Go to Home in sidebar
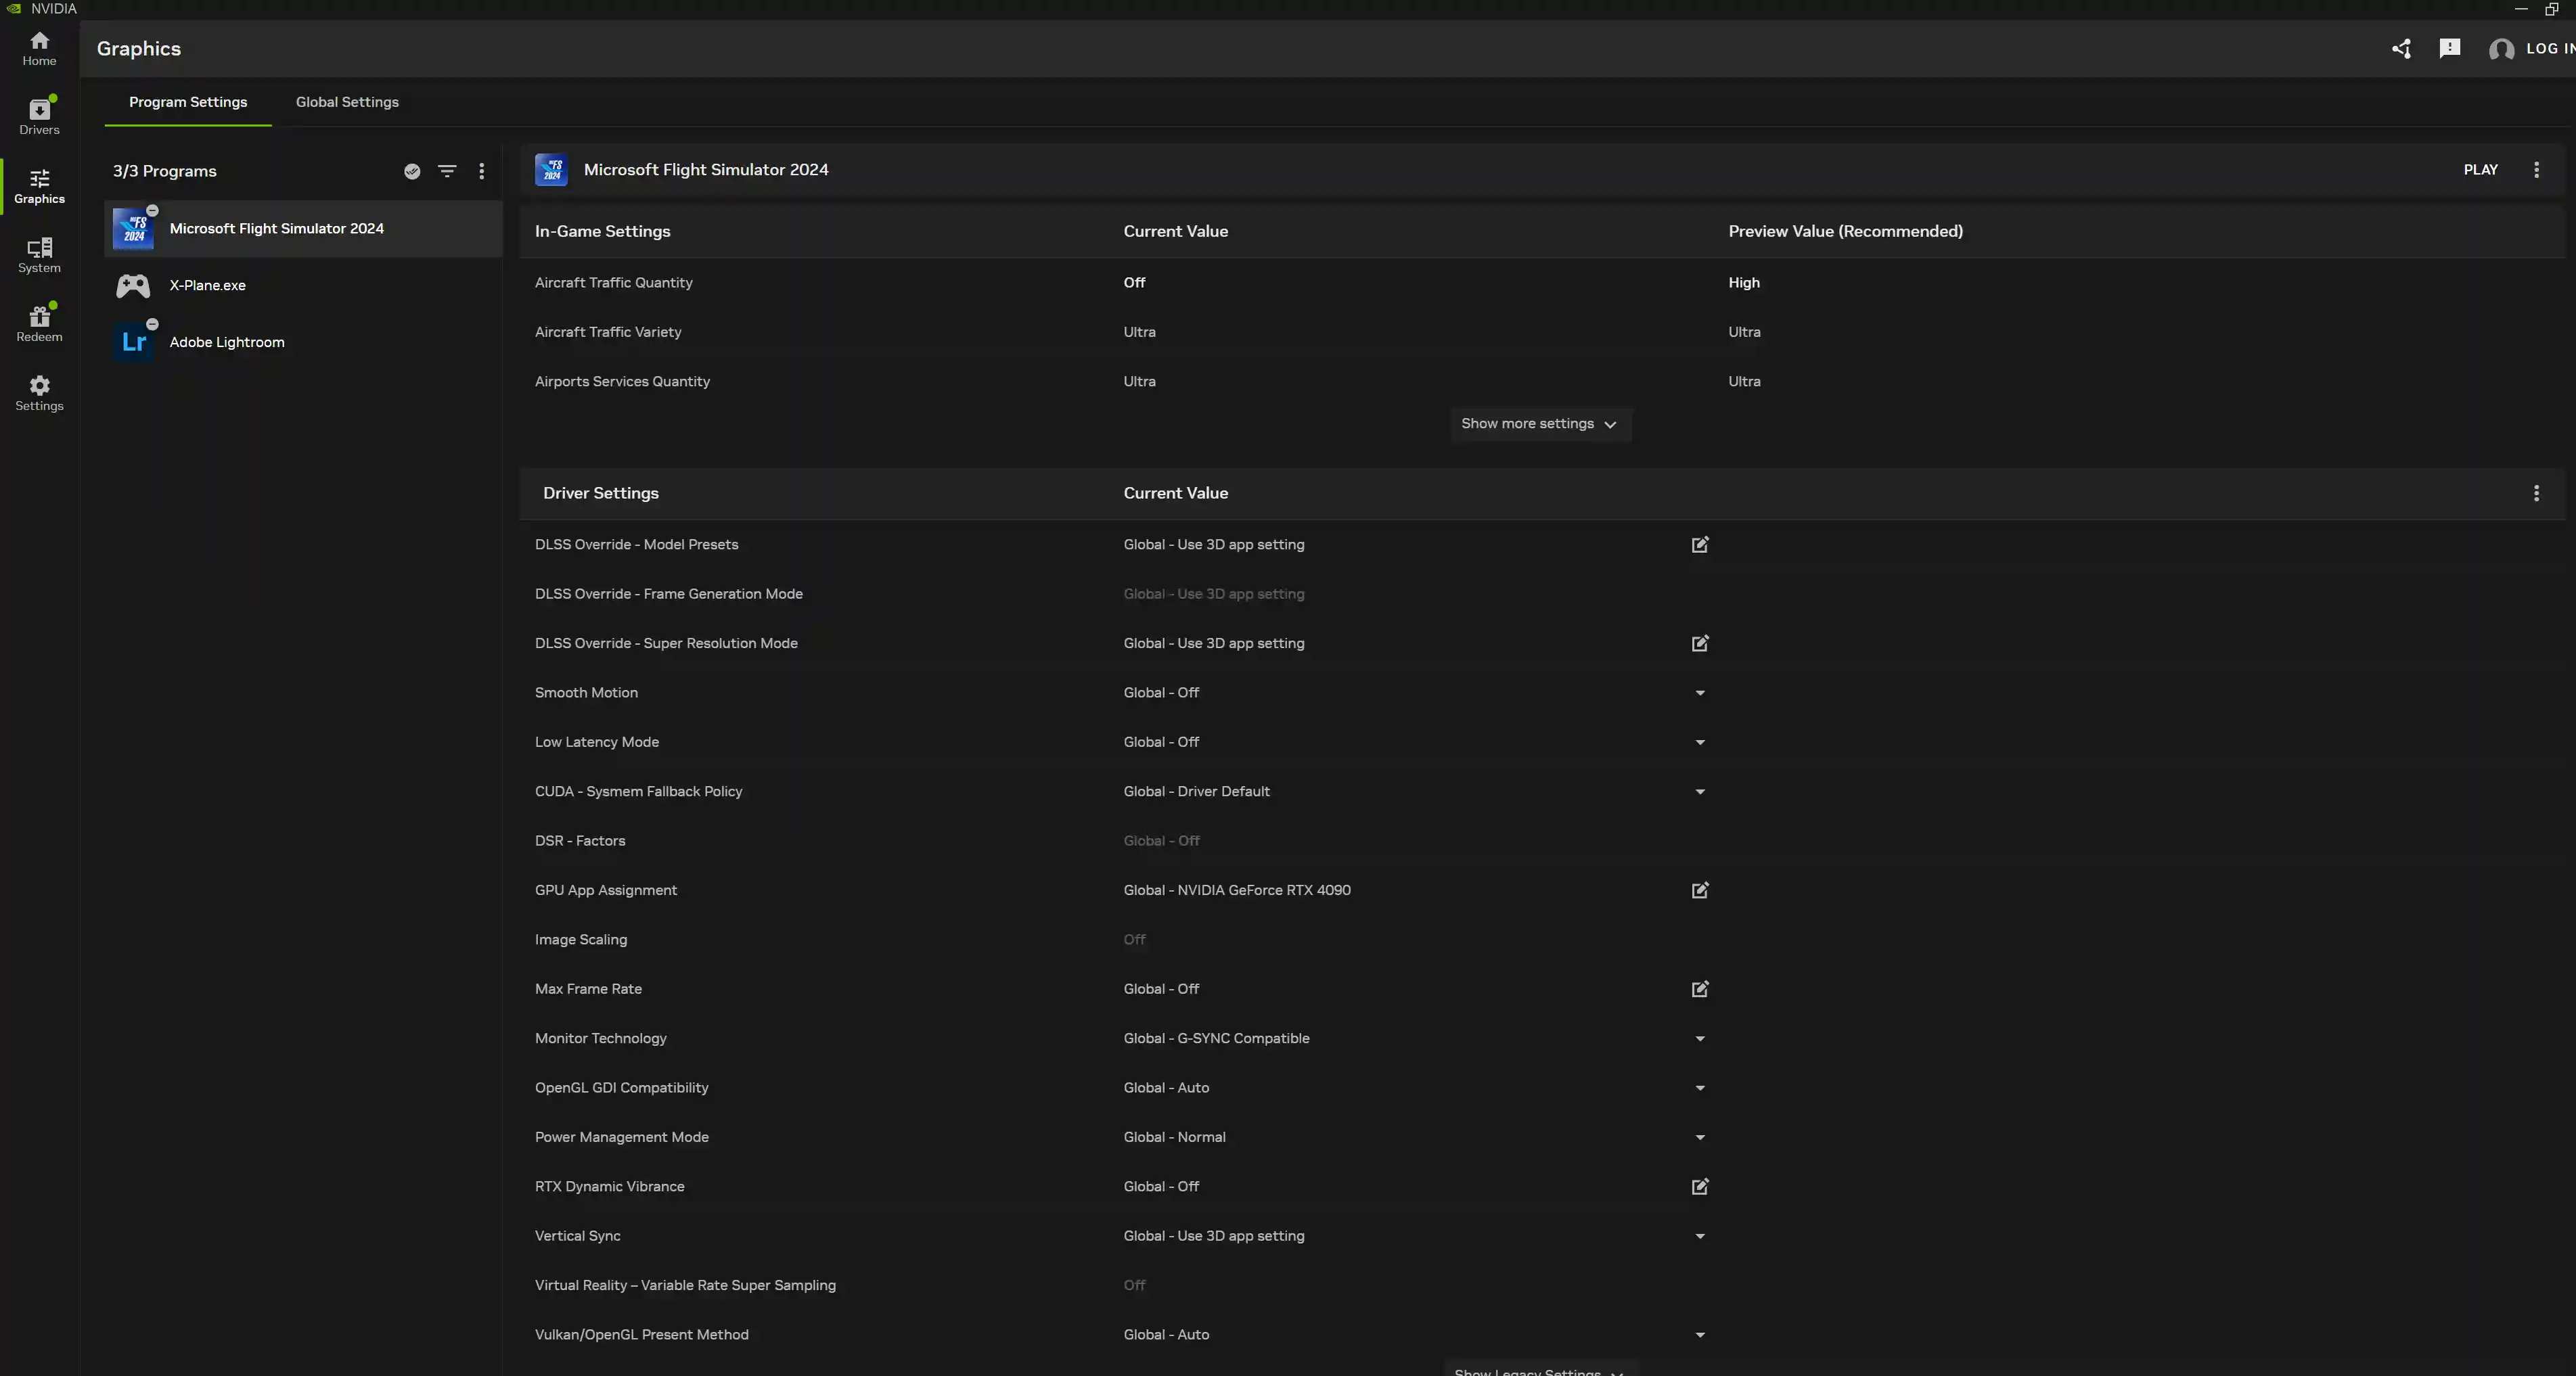The width and height of the screenshot is (2576, 1376). (39, 48)
